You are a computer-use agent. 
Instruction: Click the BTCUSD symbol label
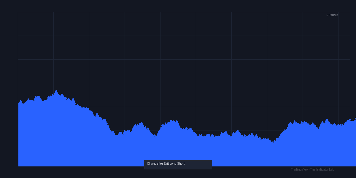point(332,15)
